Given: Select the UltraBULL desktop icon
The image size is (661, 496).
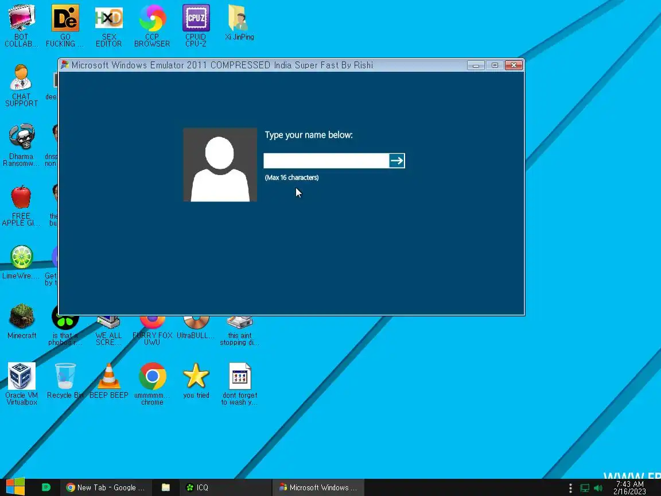Looking at the screenshot, I should pos(196,328).
